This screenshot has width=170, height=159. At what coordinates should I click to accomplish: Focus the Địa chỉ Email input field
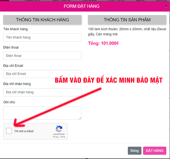point(42,74)
